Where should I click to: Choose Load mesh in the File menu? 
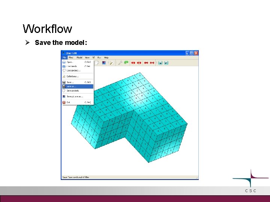pyautogui.click(x=78, y=66)
